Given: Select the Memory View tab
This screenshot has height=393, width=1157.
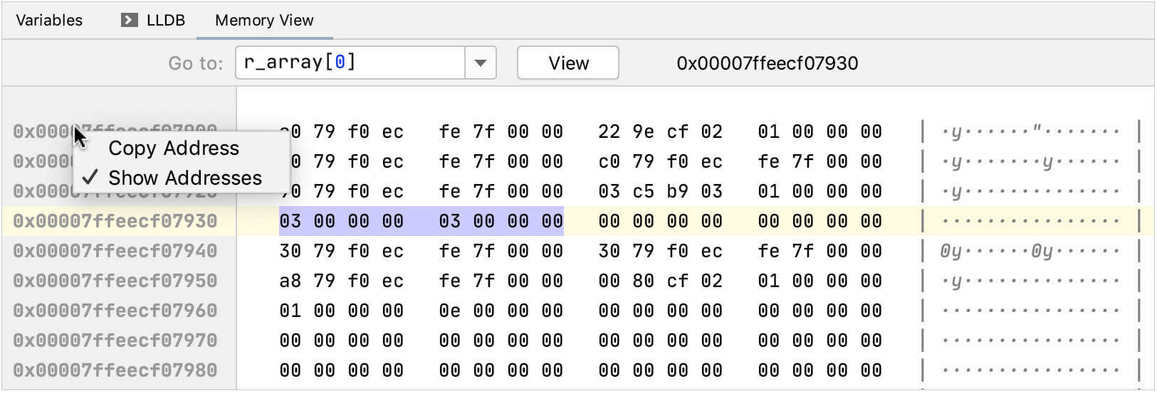Looking at the screenshot, I should [x=264, y=20].
